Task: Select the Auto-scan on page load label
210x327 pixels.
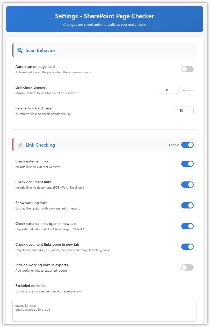Action: click(x=35, y=67)
